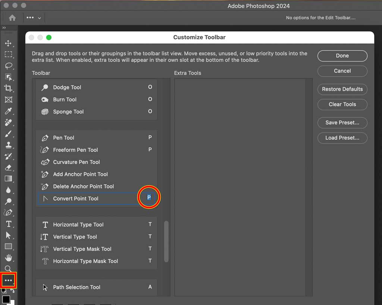Click the Done button
382x305 pixels.
pos(342,55)
